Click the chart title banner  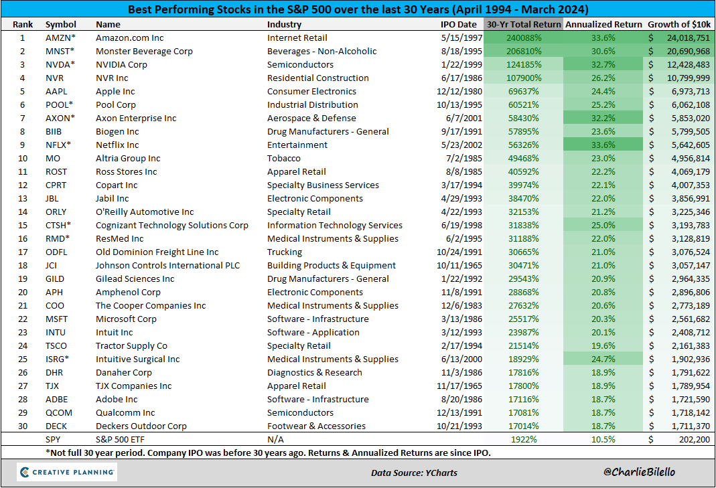click(358, 9)
